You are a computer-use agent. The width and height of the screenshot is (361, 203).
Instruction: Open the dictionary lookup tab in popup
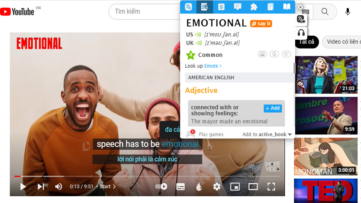[204, 7]
